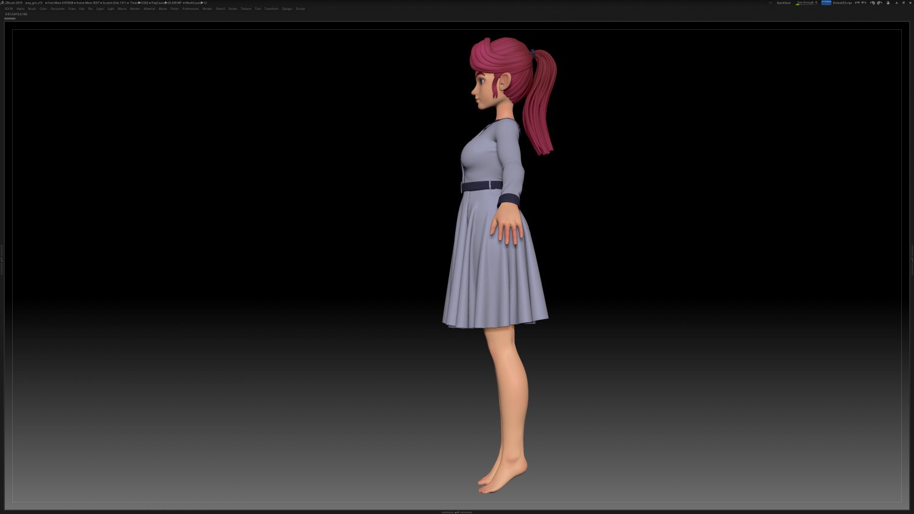Toggle the blue Menus switch in the title bar

point(826,2)
